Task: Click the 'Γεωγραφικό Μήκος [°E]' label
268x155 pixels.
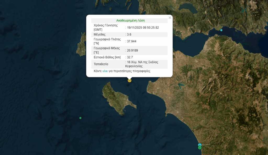Action: (x=107, y=50)
